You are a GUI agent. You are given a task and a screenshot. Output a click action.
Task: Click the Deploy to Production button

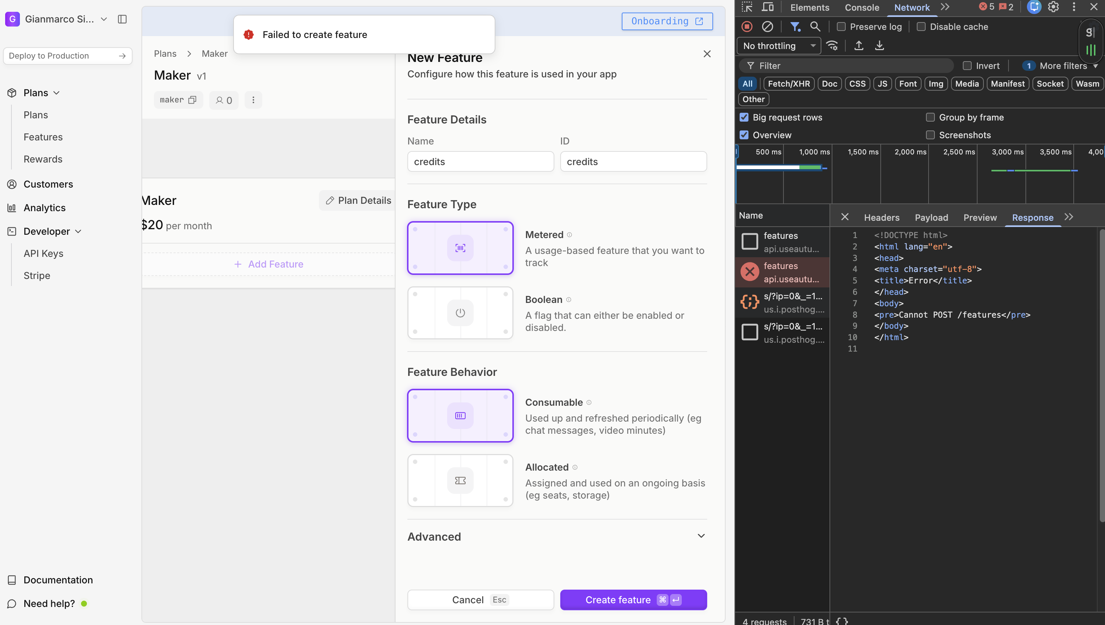pyautogui.click(x=67, y=56)
